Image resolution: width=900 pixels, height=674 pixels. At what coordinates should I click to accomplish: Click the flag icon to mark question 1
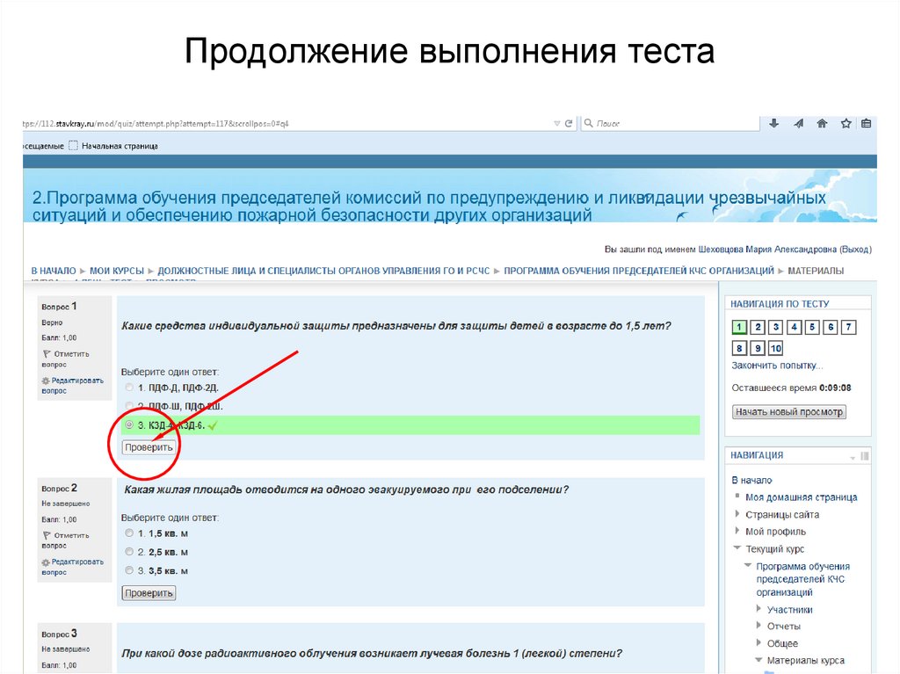pos(47,354)
